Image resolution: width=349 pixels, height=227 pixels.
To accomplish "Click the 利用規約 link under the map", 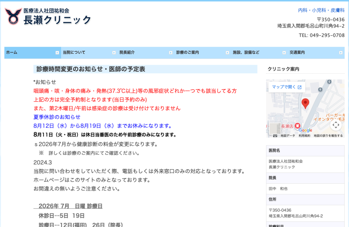I will click(x=304, y=136).
